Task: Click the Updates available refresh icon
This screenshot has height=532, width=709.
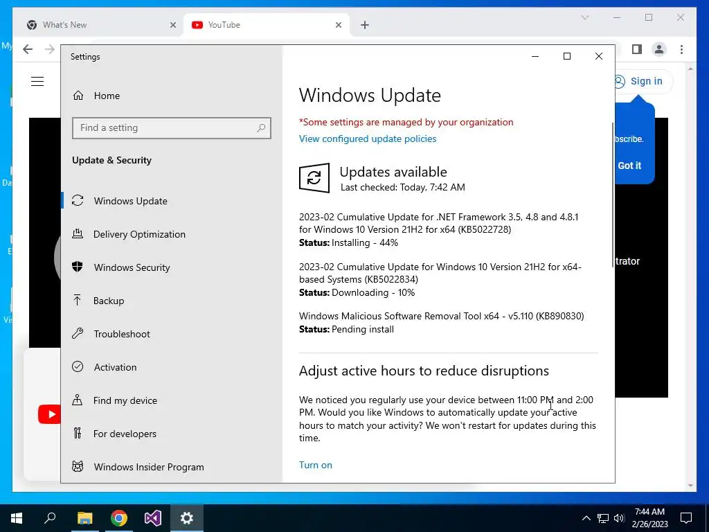Action: coord(314,178)
